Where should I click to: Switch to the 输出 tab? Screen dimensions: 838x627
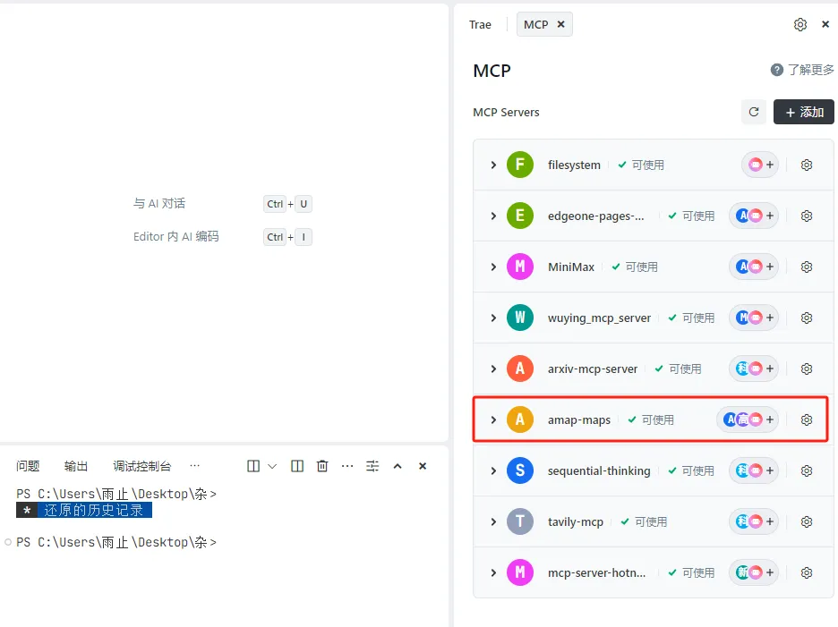click(76, 465)
